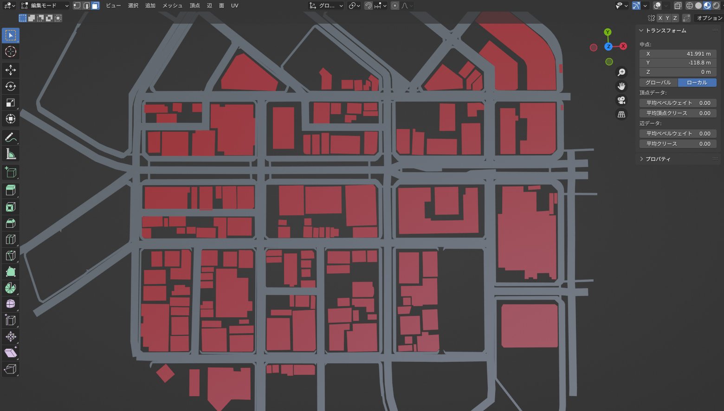
Task: Select the Move tool in the toolbar
Action: (x=11, y=70)
